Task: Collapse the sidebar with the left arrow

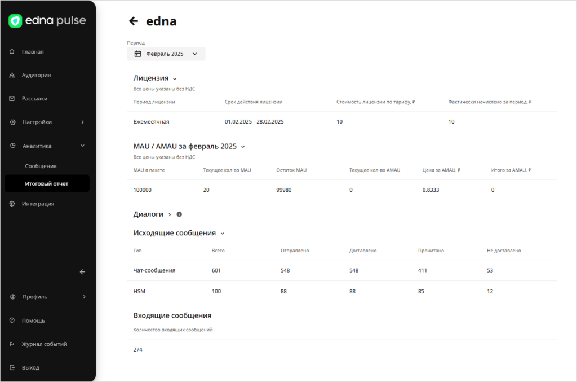Action: coord(82,272)
